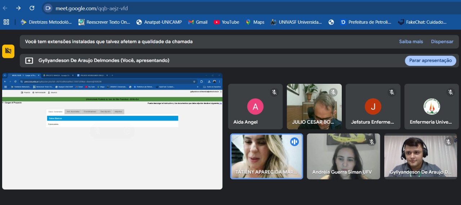This screenshot has width=461, height=205.
Task: Open the Chrome apps grid icon
Action: [x=6, y=22]
